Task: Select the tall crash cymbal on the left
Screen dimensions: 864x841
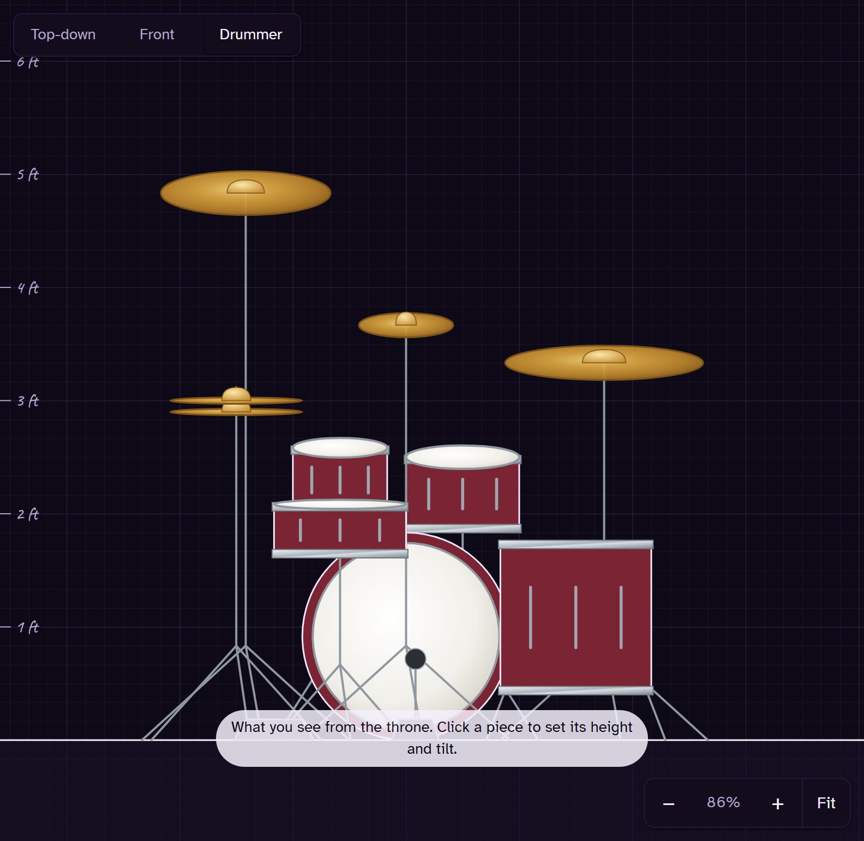Action: point(245,193)
